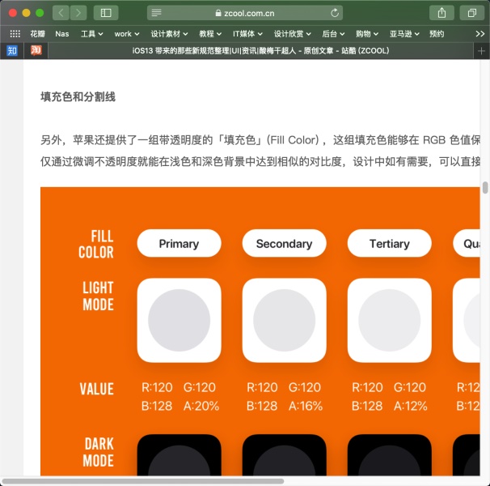Add a new tab with plus button
490x486 pixels.
pos(481,50)
